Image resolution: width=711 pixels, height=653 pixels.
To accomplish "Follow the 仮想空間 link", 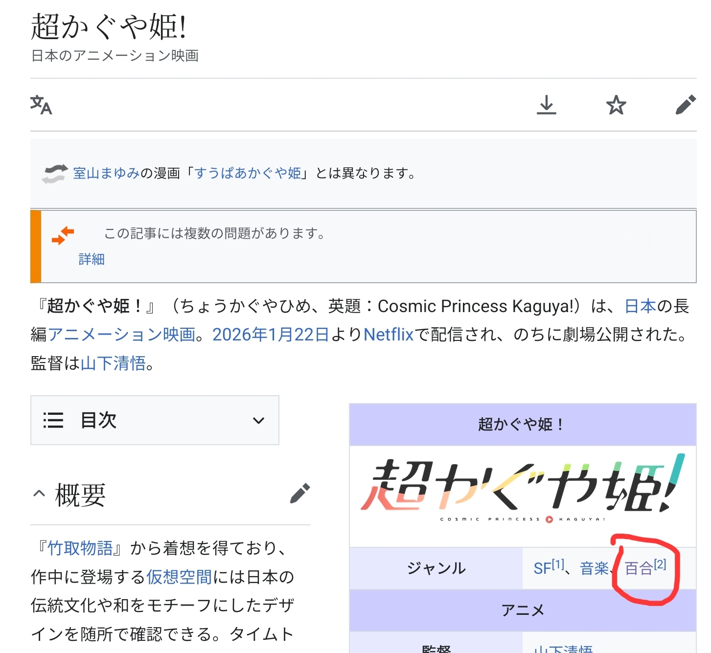I will coord(179,577).
